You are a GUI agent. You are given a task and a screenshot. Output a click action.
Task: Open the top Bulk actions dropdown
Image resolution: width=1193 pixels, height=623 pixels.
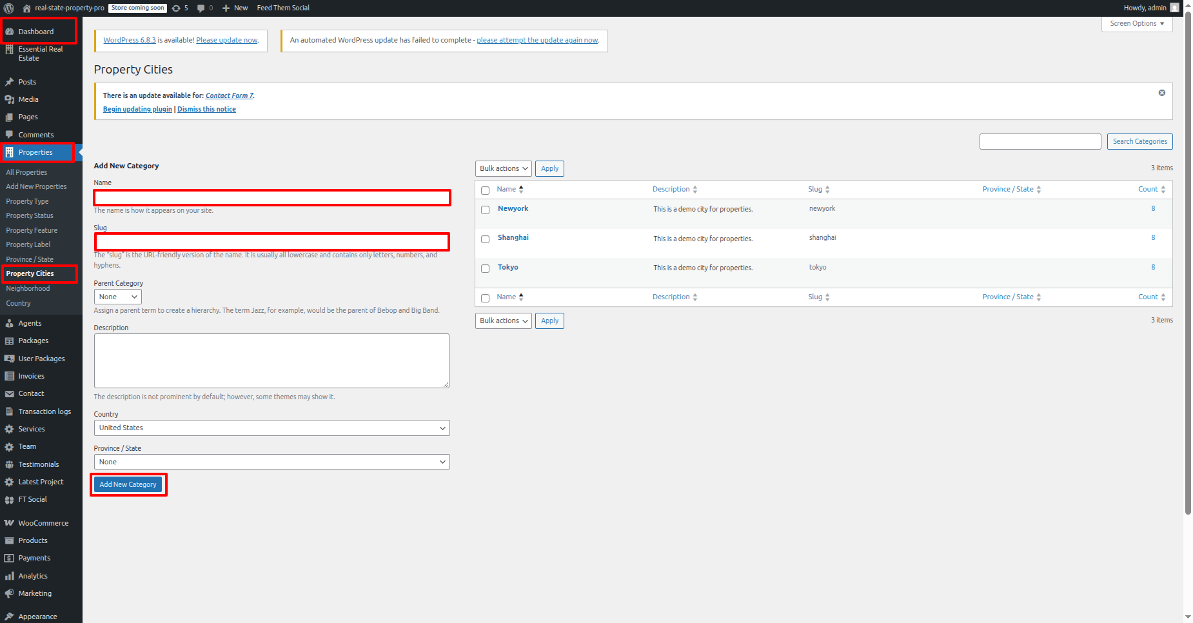503,168
